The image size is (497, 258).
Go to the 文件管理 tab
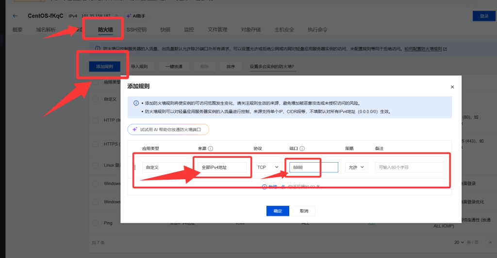tap(217, 30)
